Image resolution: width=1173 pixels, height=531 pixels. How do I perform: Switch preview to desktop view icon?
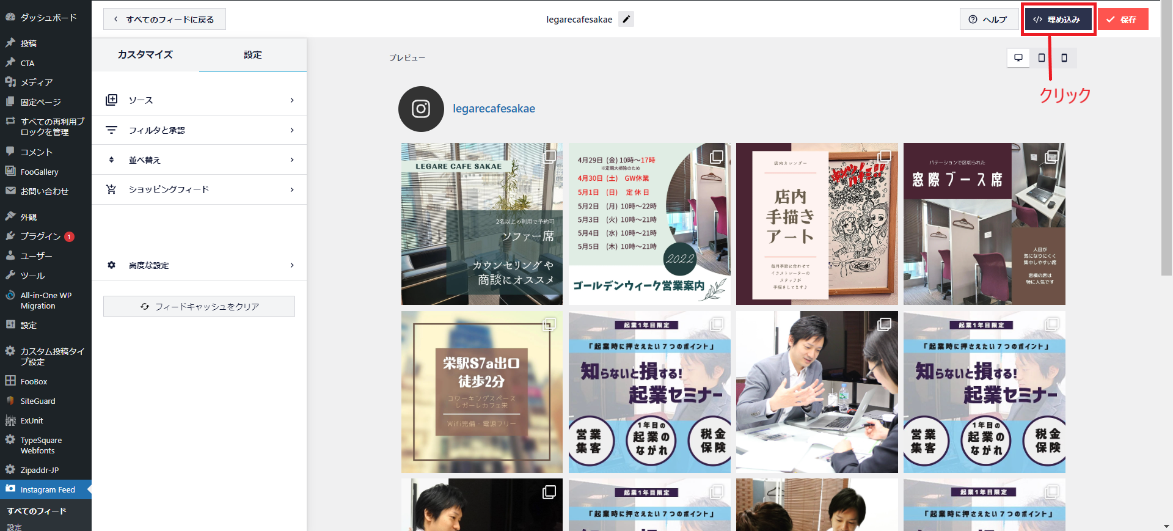pos(1018,57)
